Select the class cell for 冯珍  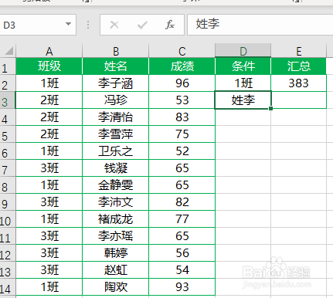[49, 100]
